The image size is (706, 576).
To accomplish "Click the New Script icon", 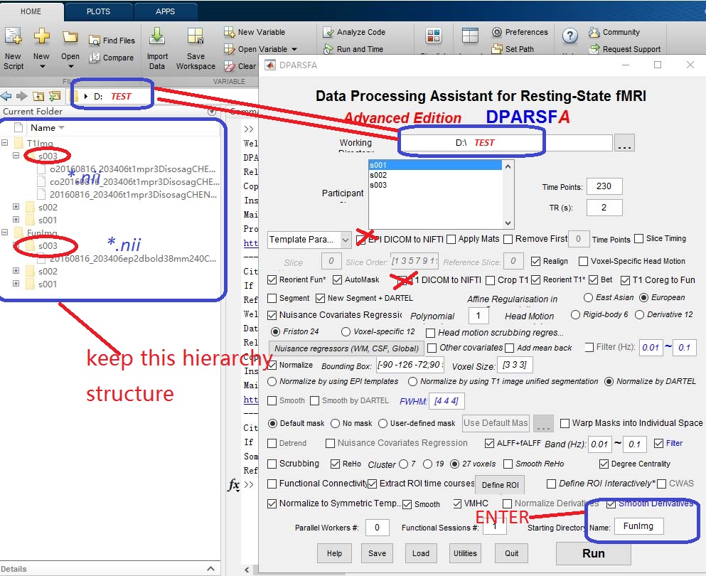I will pos(13,36).
